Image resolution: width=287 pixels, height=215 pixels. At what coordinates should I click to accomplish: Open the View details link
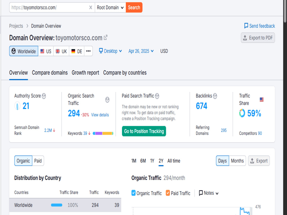(x=100, y=115)
